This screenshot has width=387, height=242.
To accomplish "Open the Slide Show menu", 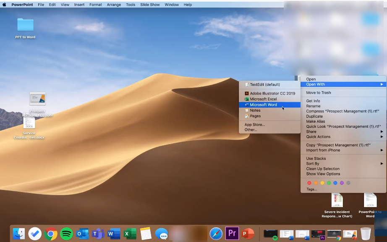I will point(150,5).
